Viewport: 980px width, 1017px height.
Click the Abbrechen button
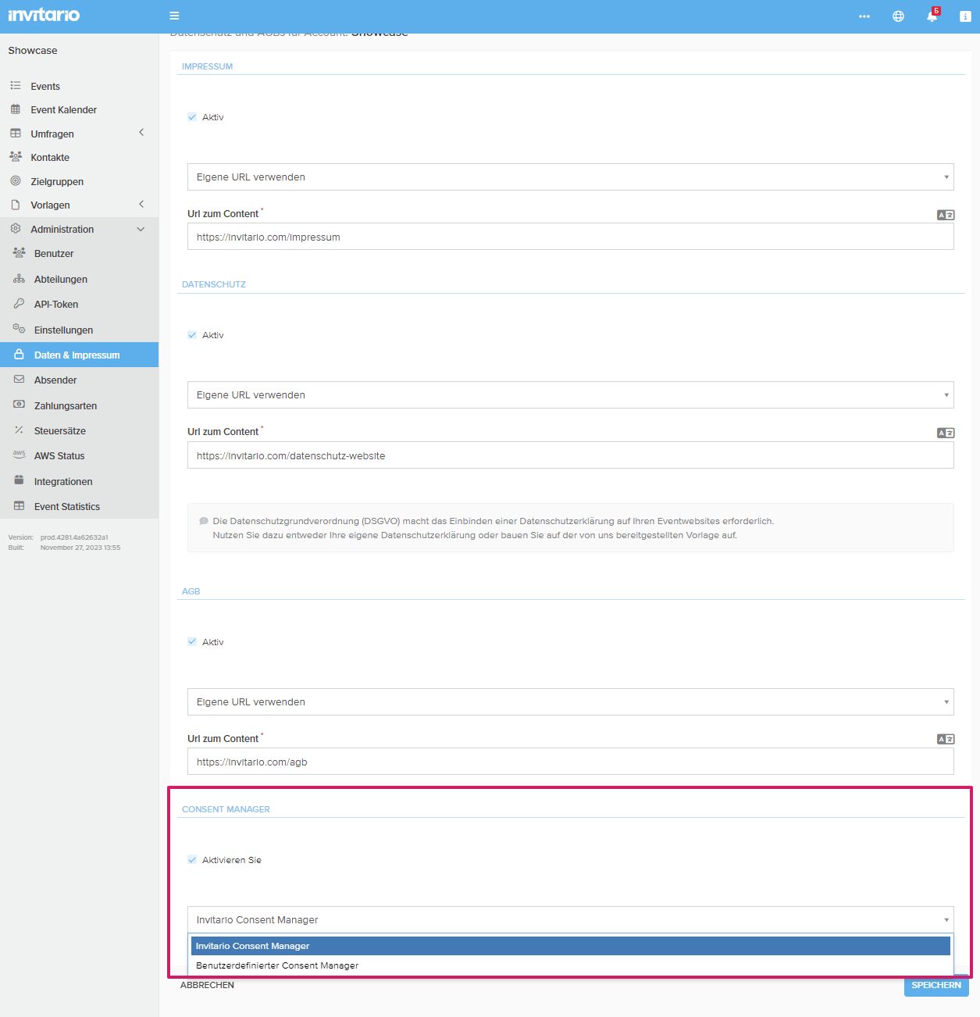coord(207,986)
